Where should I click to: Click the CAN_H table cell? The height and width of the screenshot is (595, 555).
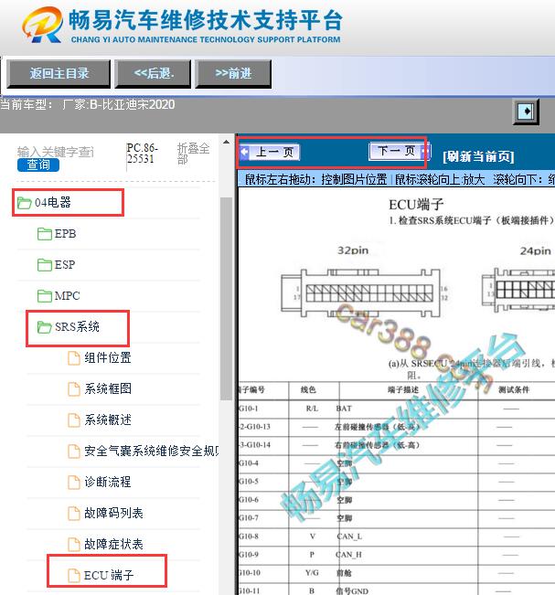(348, 555)
